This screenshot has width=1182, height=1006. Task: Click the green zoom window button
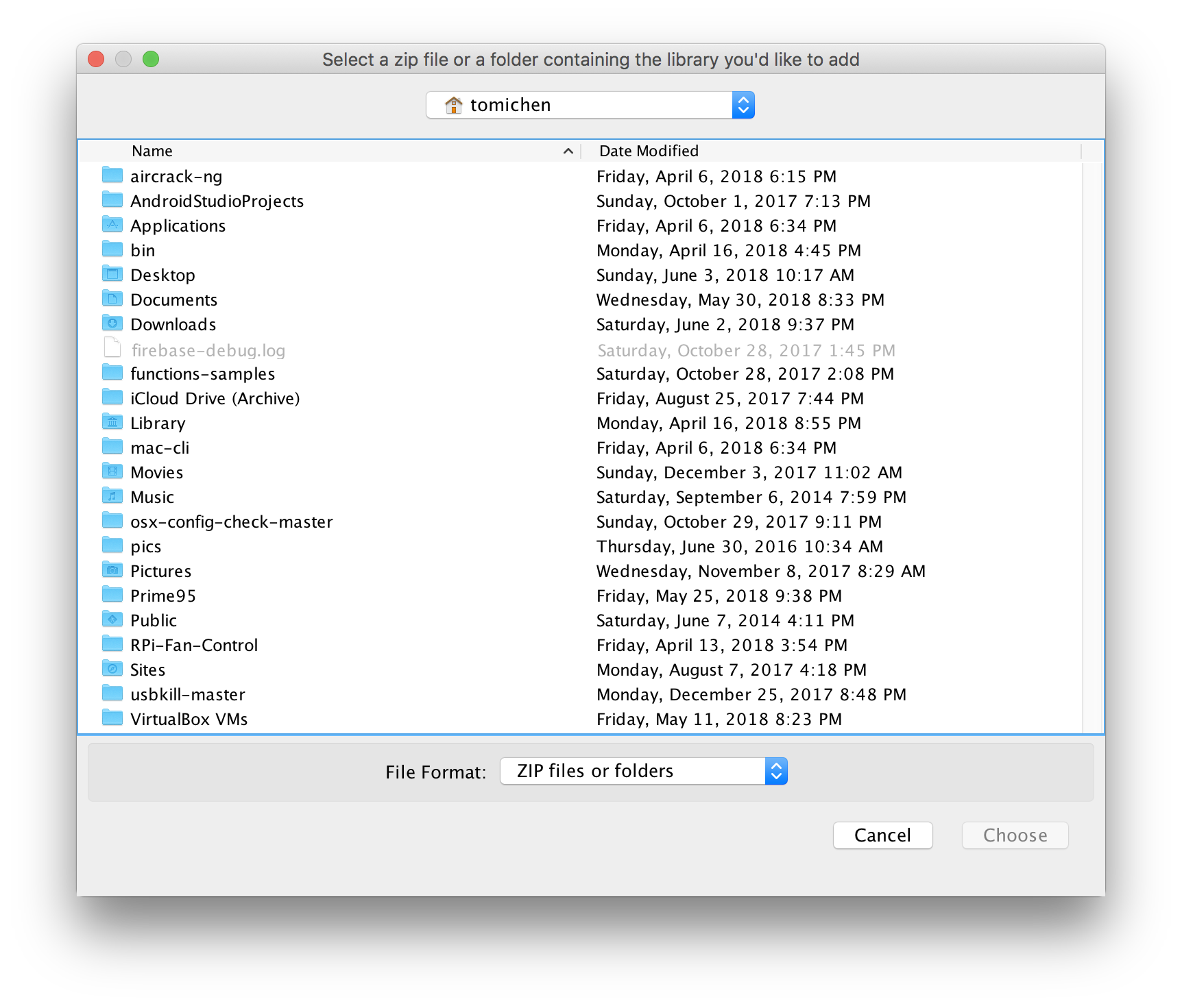[151, 60]
